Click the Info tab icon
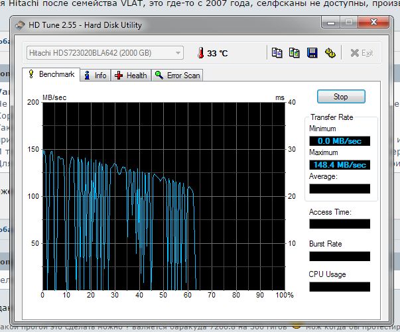 tap(87, 76)
